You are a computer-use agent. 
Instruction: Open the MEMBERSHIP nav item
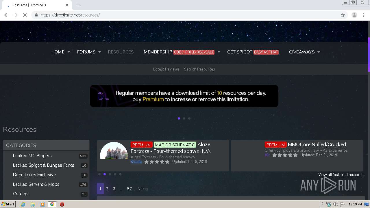pos(158,52)
